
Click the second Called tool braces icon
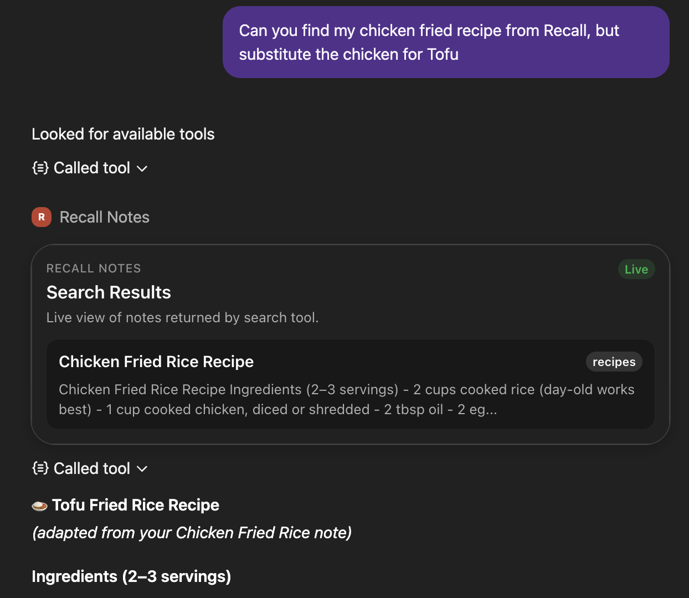pyautogui.click(x=39, y=468)
